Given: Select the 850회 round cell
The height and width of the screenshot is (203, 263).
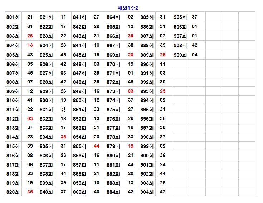Looking at the screenshot, I should pos(79,100).
